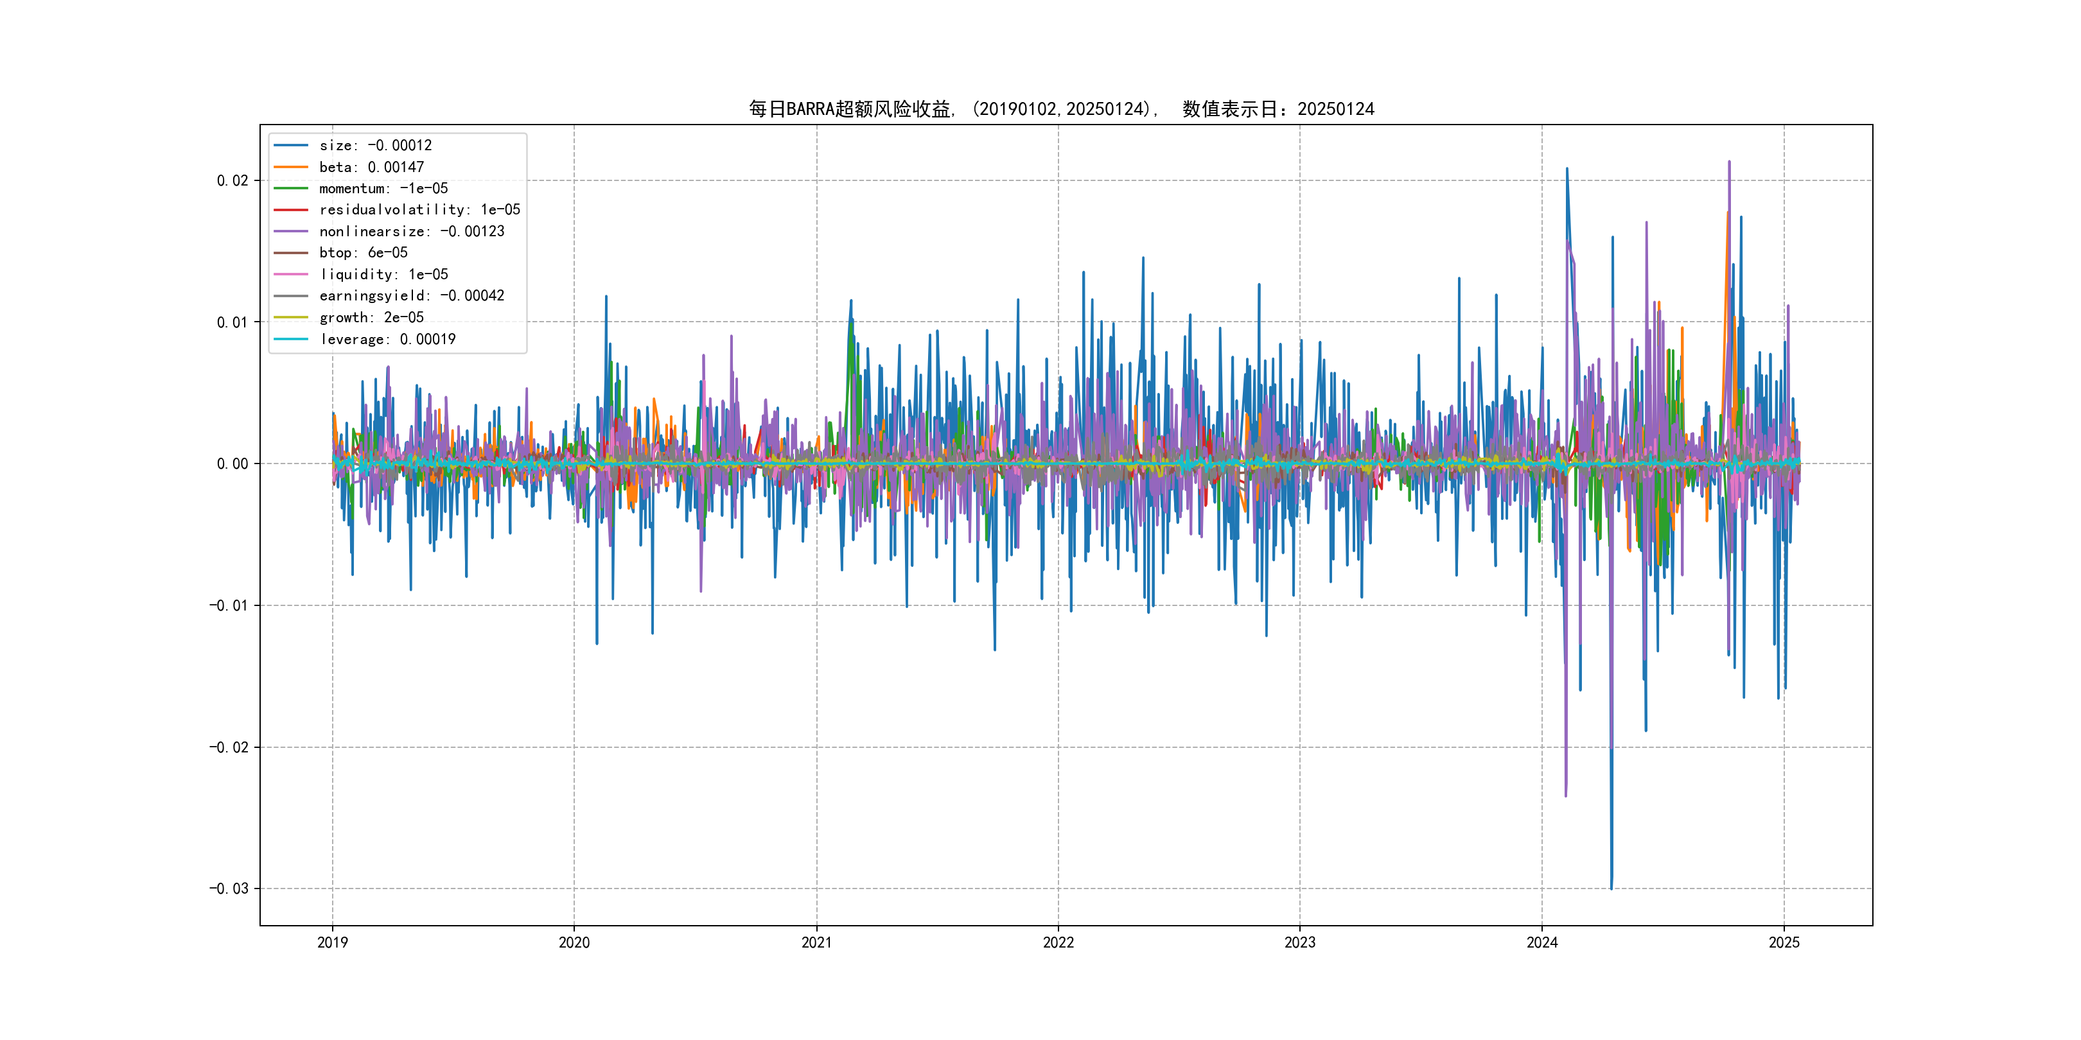
Task: Click the beta legend label
Action: 371,167
